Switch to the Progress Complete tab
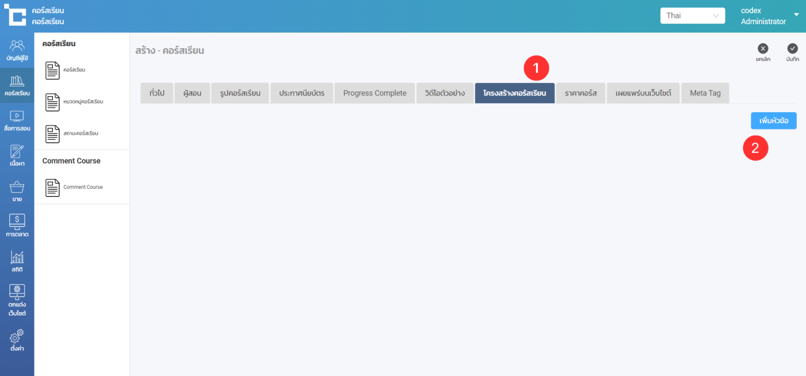 (x=375, y=93)
